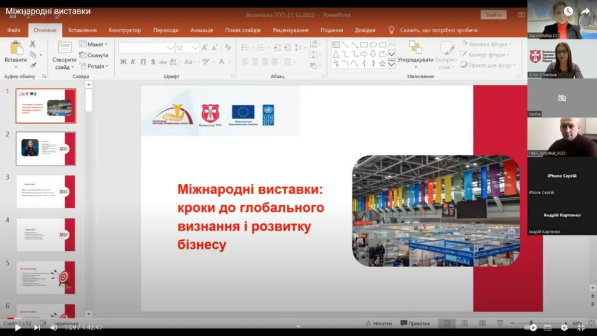Select the rectangle shape in gallery
Image resolution: width=597 pixels, height=336 pixels.
point(364,45)
